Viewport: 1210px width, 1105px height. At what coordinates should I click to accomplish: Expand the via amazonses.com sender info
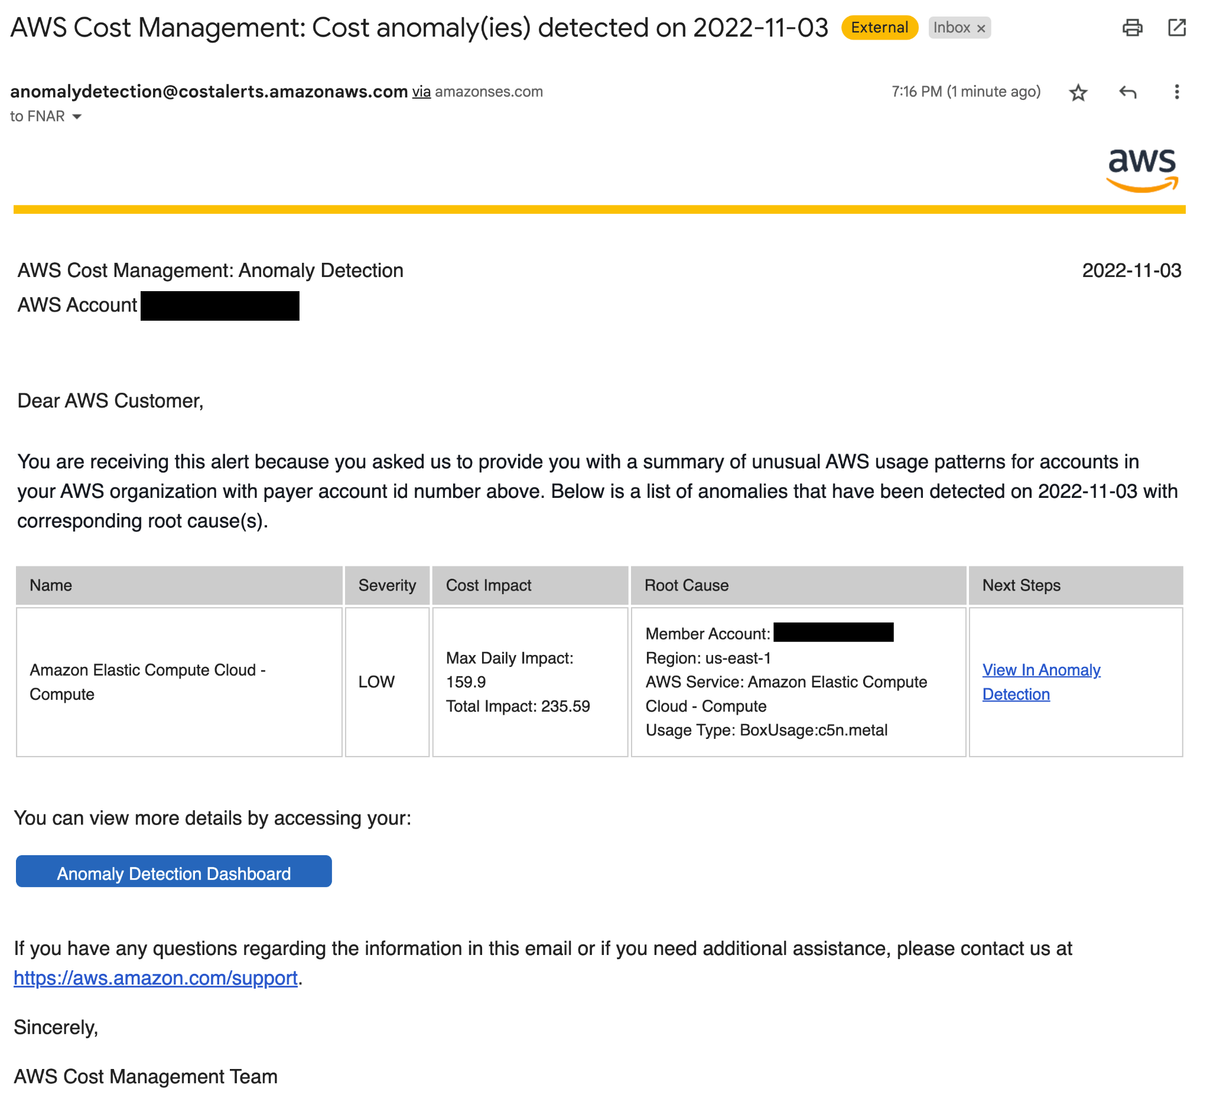coord(422,91)
